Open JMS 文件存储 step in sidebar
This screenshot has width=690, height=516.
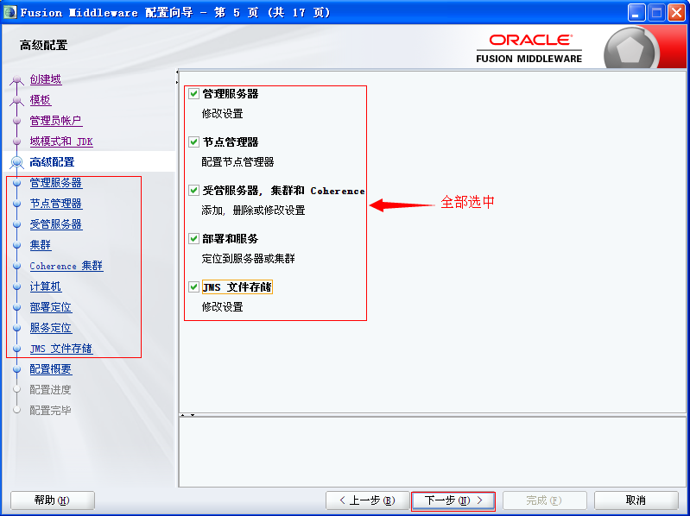tap(61, 349)
